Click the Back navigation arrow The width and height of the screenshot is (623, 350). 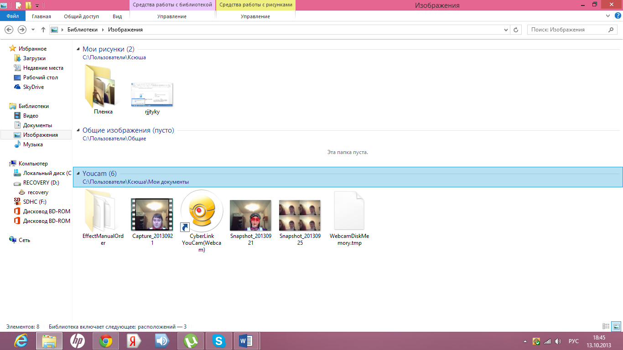pyautogui.click(x=9, y=30)
